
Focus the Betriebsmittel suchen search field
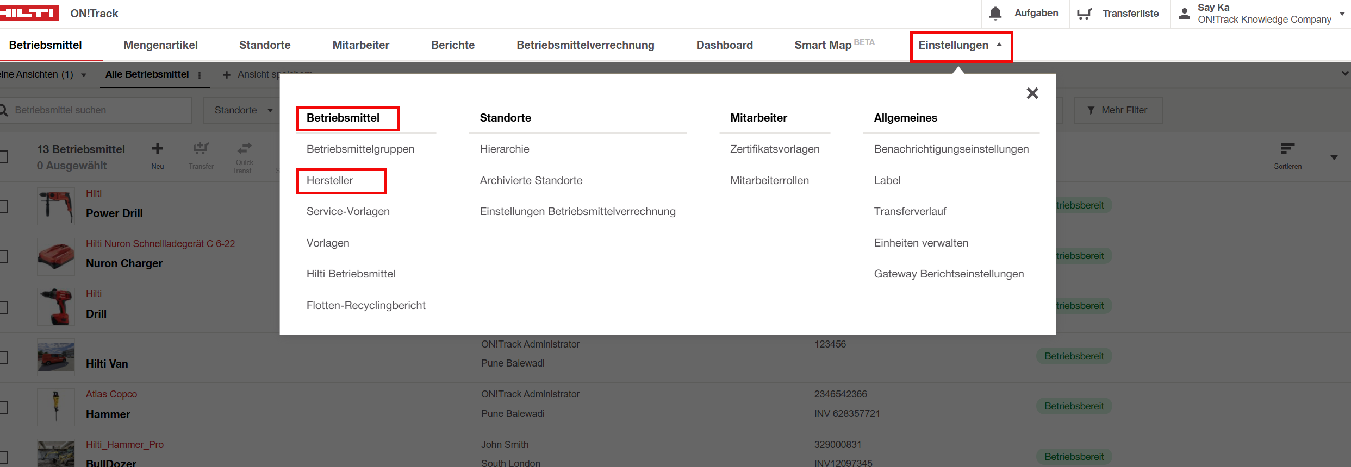(96, 110)
